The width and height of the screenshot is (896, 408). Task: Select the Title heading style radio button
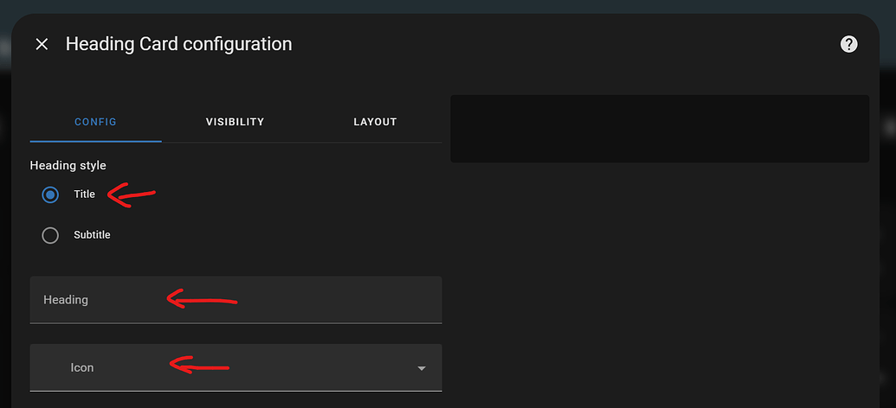tap(50, 194)
